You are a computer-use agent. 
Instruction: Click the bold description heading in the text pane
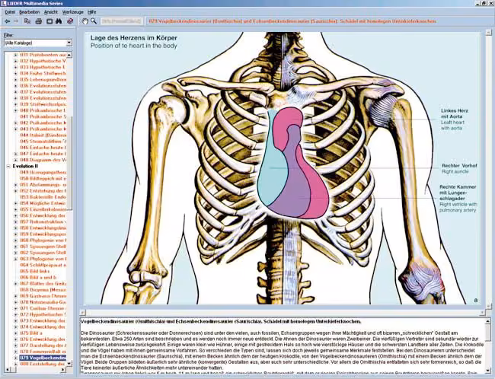click(x=221, y=322)
